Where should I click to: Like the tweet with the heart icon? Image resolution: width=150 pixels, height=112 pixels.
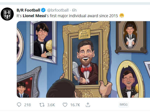click(65, 105)
